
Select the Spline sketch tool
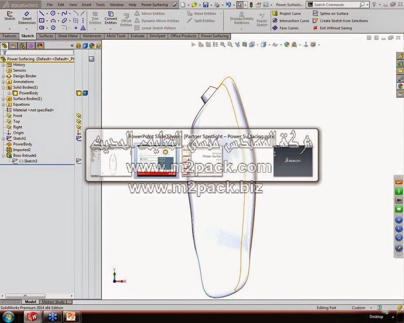coord(64,13)
